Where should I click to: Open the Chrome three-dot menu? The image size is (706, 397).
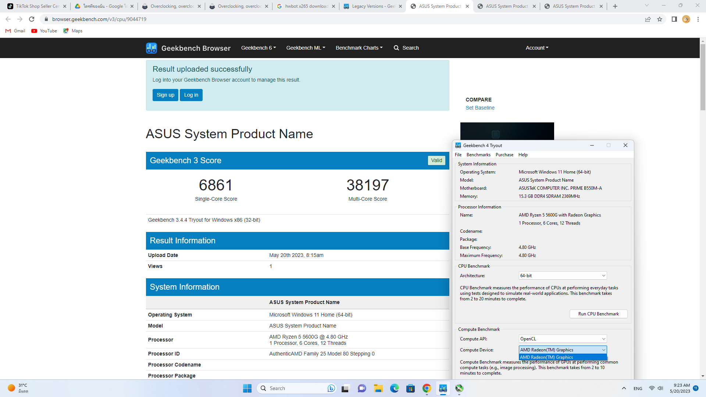point(698,19)
